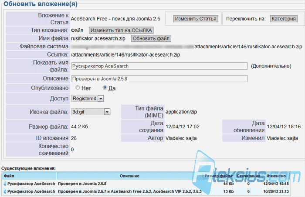Click the 'Описание' column header

click(x=129, y=176)
